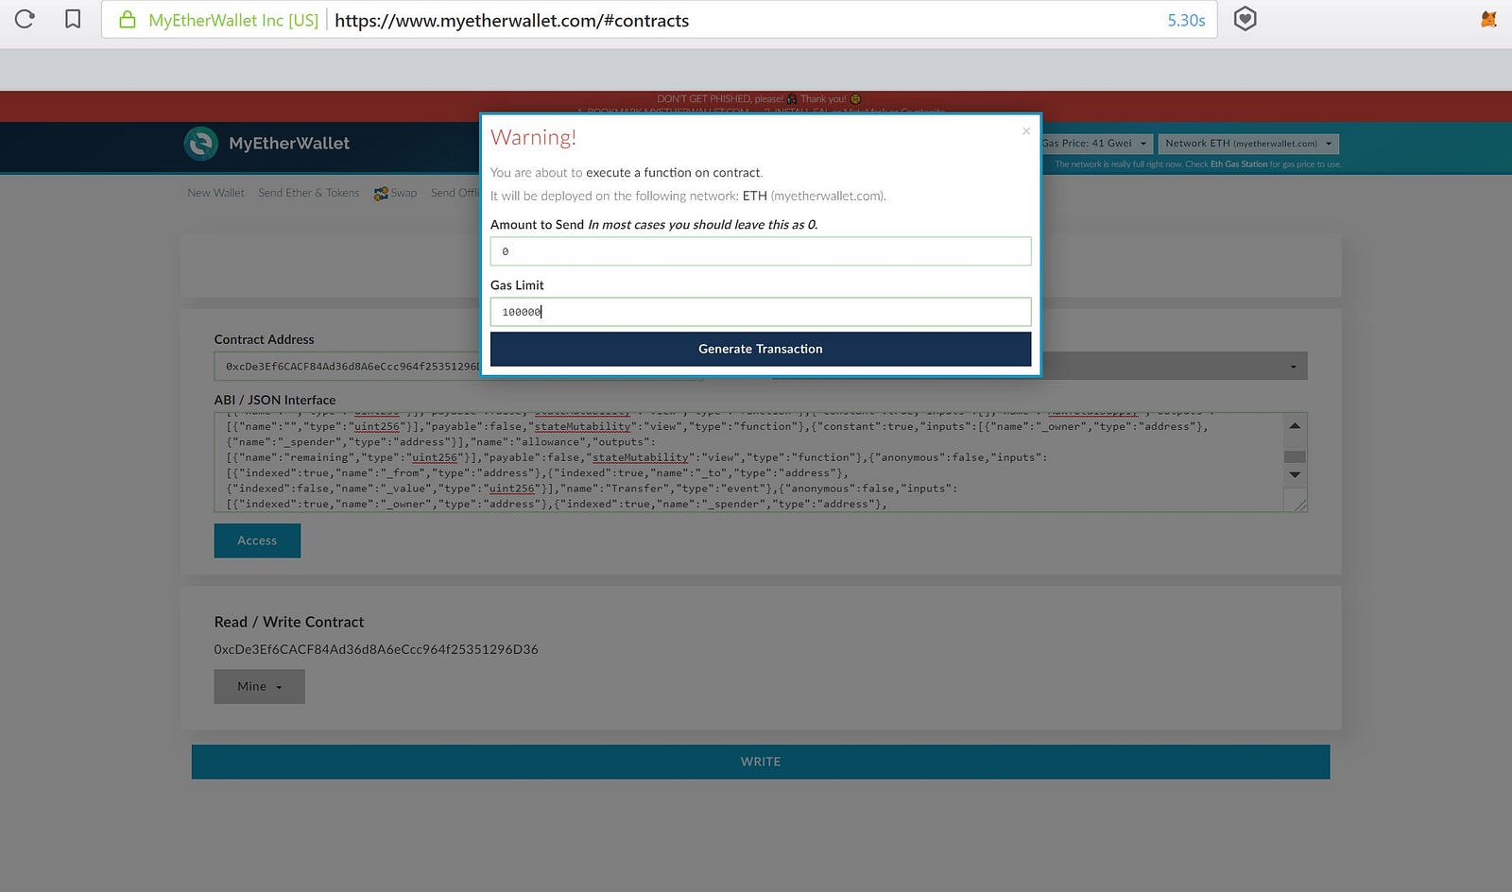Click the ABI textarea scroll up arrow

1295,425
